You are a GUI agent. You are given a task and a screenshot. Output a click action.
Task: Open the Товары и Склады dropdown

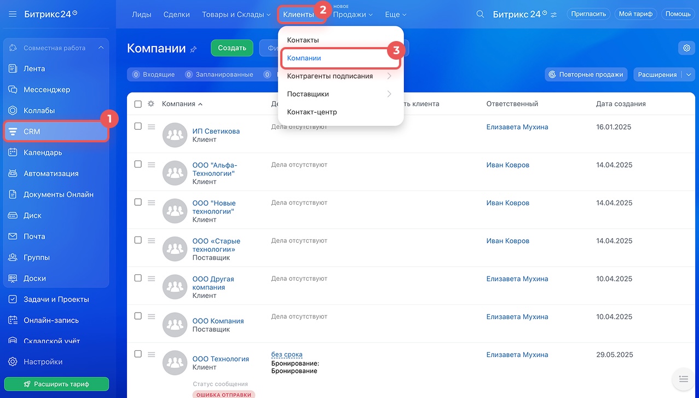[x=236, y=14]
